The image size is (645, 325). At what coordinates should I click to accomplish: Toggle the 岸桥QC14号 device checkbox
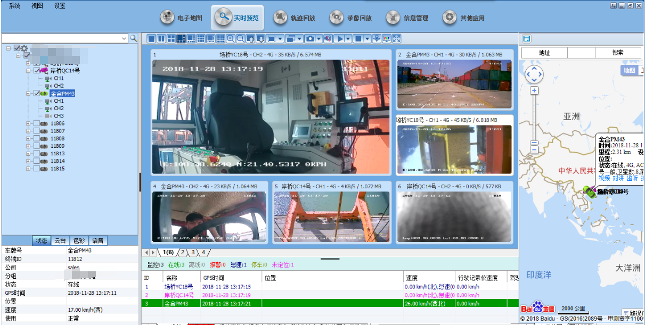[x=37, y=71]
